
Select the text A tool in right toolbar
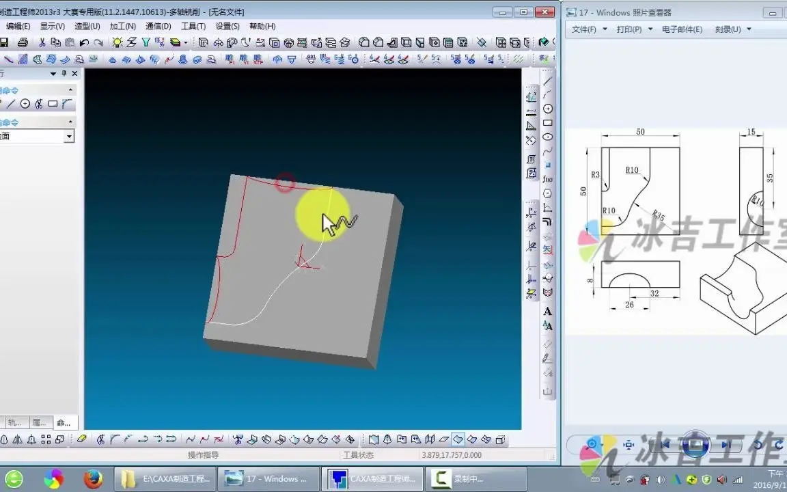[548, 312]
